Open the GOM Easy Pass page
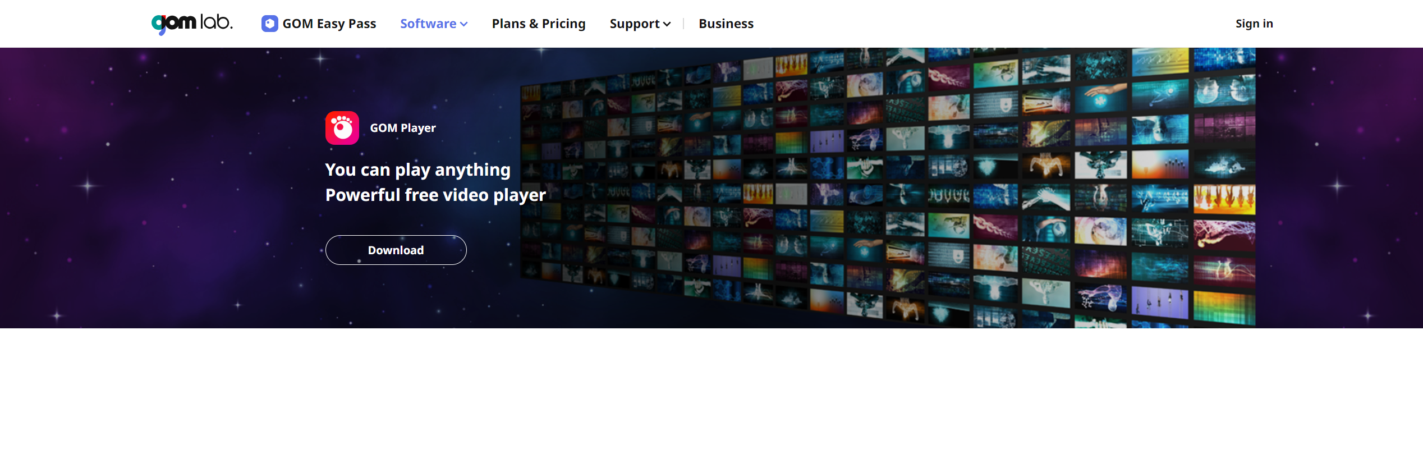The height and width of the screenshot is (472, 1423). coord(329,24)
